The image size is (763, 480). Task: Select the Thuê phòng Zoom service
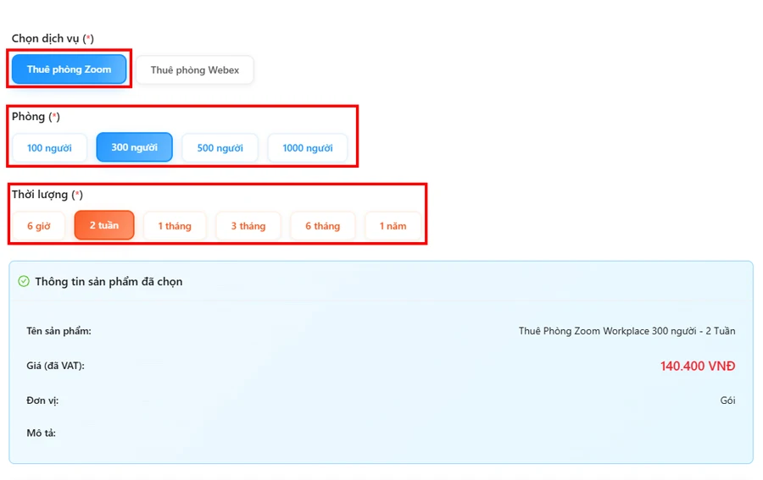point(69,69)
